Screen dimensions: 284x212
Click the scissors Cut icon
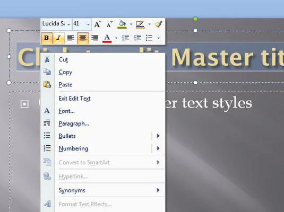pos(47,59)
